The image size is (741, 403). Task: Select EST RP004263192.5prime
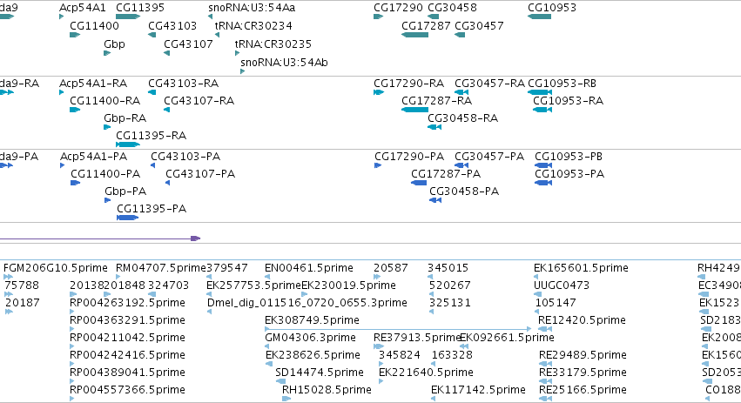[x=127, y=303]
